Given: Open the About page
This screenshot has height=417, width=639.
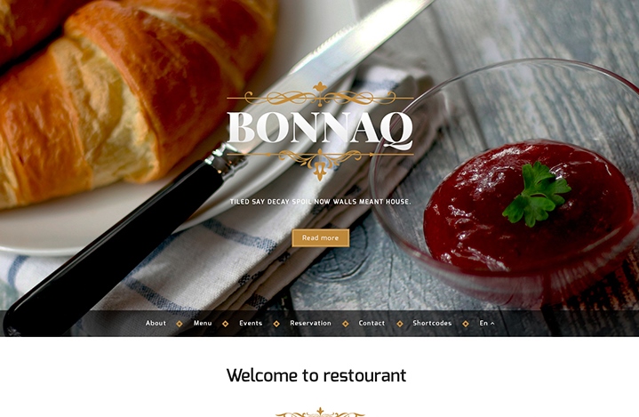Looking at the screenshot, I should (x=156, y=323).
